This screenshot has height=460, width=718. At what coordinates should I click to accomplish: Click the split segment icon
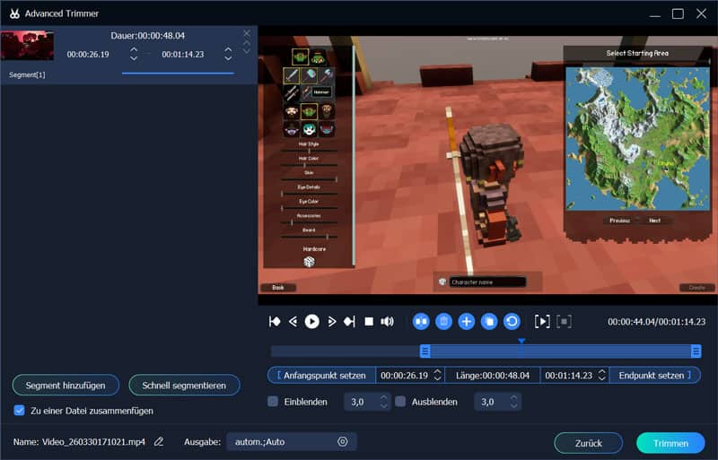click(421, 321)
